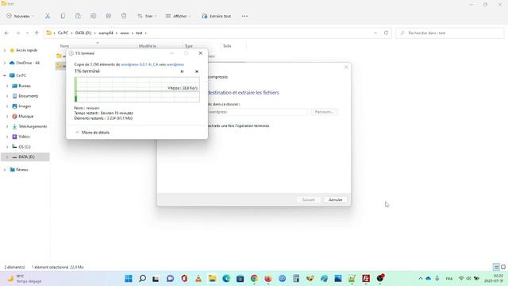Click the Cut (scissors) toolbar icon
Image resolution: width=508 pixels, height=286 pixels.
[48, 16]
